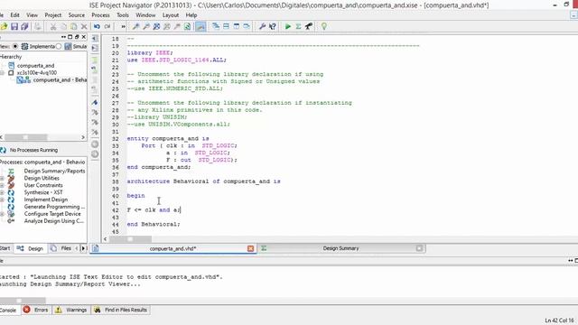Select Generate Programming File process
Viewport: 578px width, 325px height.
click(x=54, y=207)
